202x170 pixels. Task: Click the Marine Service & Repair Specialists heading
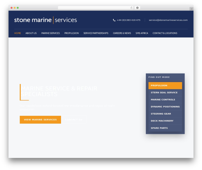59,91
